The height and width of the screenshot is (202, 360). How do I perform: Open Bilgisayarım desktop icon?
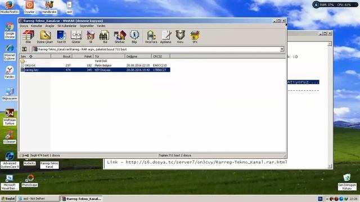[x=10, y=94]
